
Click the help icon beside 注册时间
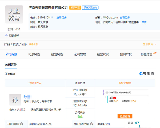click(86, 101)
